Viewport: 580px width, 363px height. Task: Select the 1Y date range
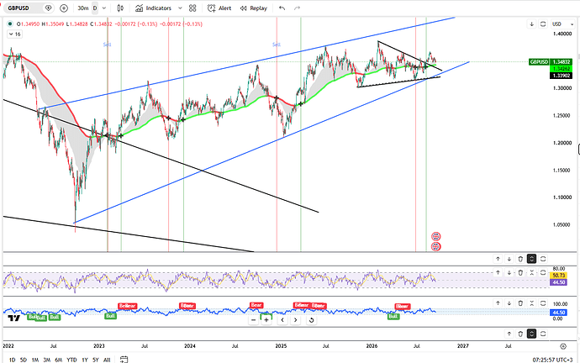85,360
